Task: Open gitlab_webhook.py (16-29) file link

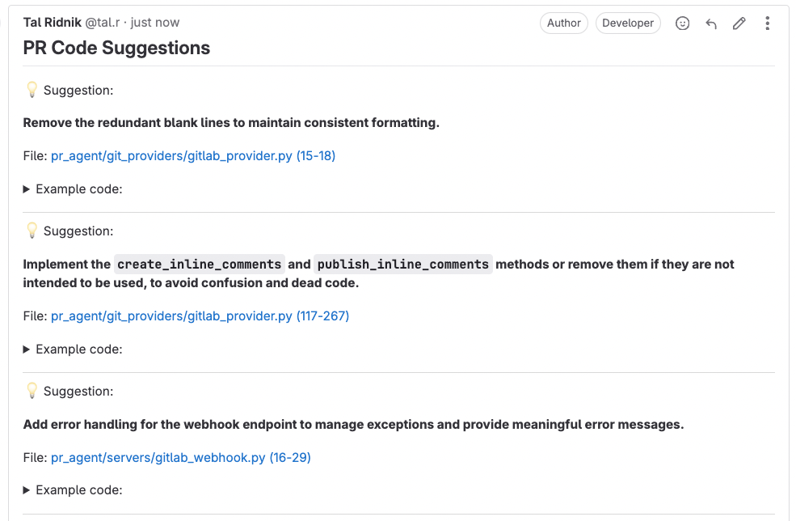Action: [181, 457]
